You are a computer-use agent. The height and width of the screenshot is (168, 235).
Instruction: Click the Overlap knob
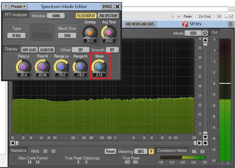coord(90,33)
